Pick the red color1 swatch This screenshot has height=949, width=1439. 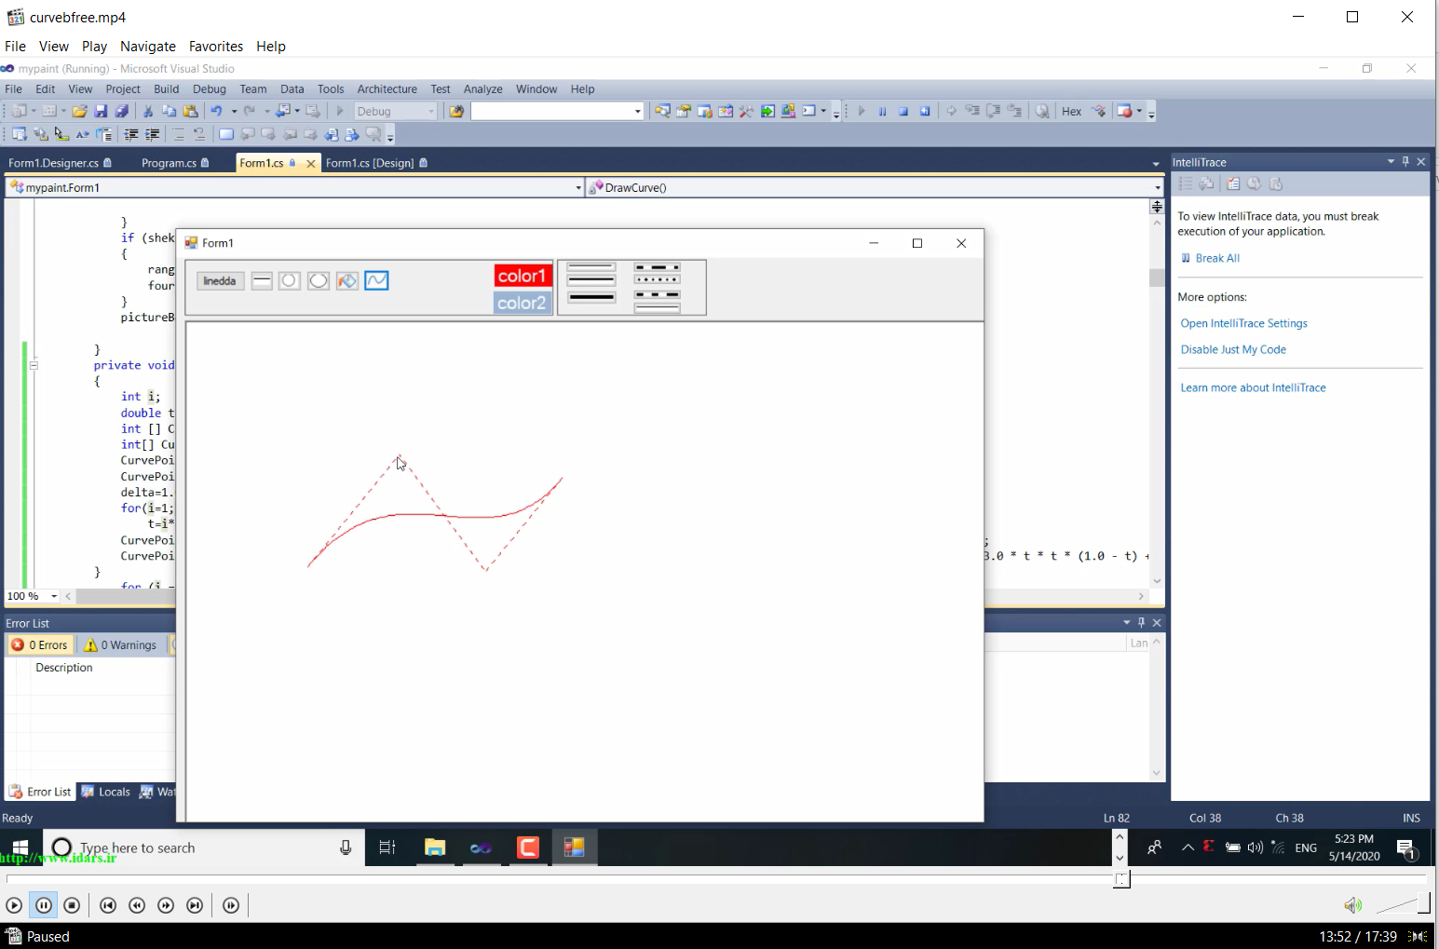(x=523, y=276)
